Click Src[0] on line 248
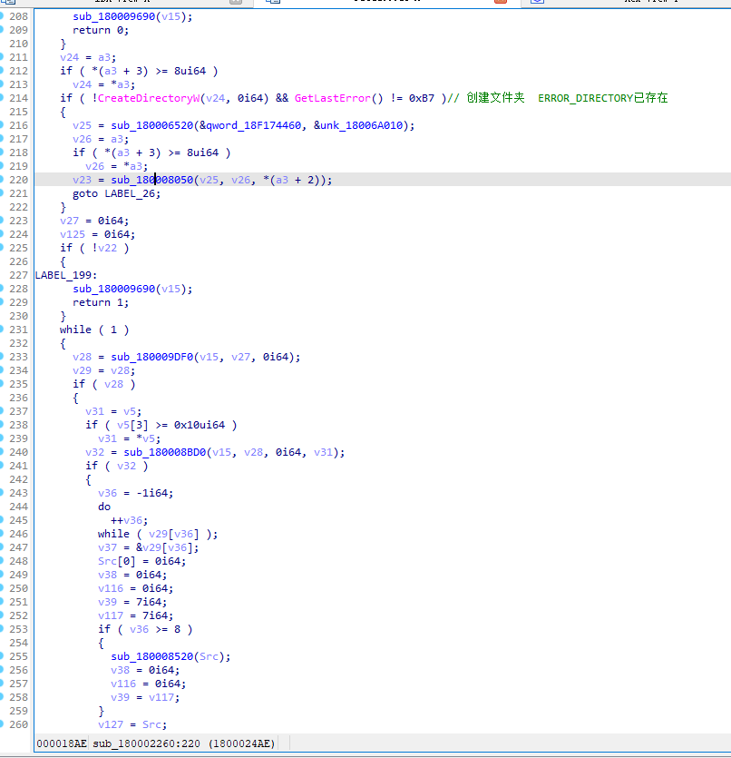This screenshot has height=758, width=731. 117,561
